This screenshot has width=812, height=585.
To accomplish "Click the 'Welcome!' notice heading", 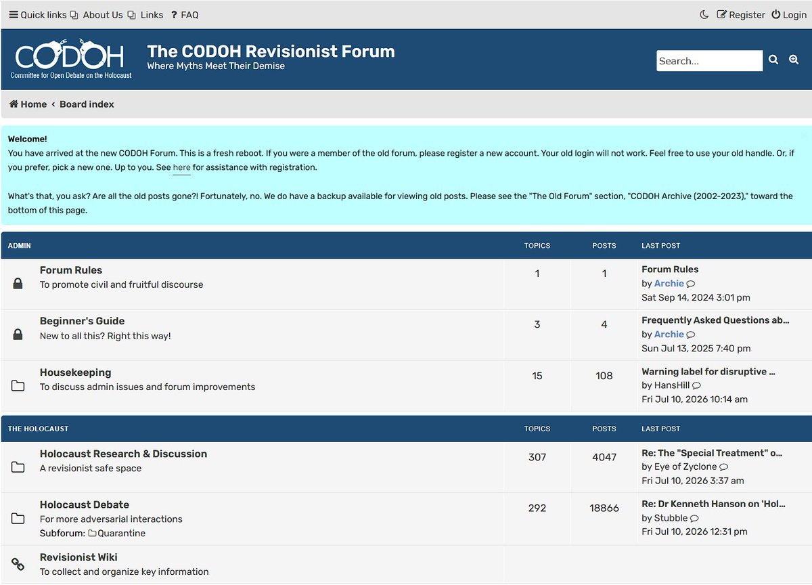I will (x=28, y=139).
